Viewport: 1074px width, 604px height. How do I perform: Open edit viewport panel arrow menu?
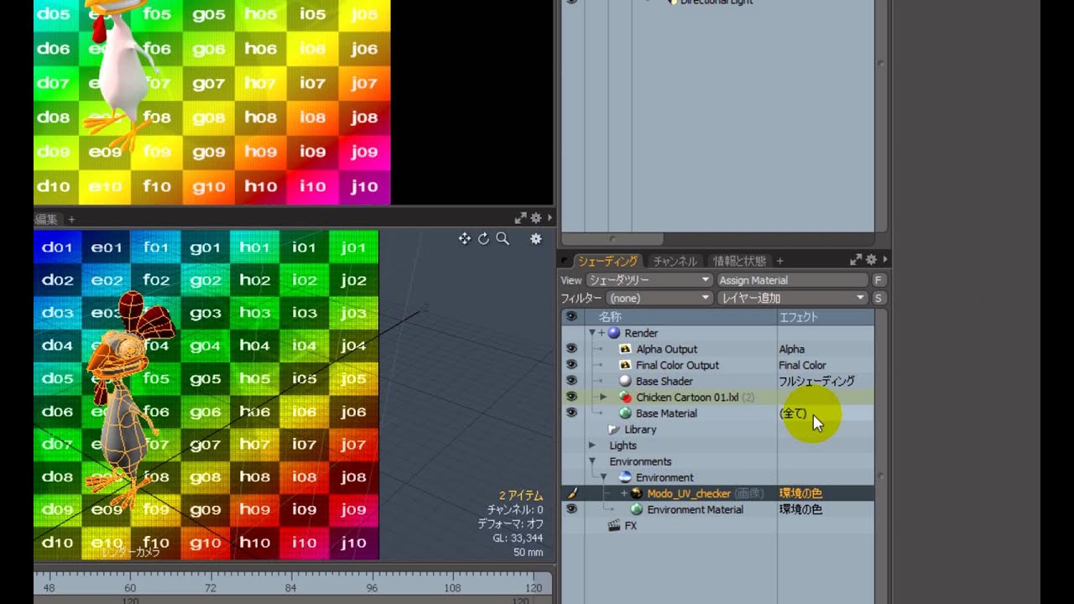[x=550, y=218]
